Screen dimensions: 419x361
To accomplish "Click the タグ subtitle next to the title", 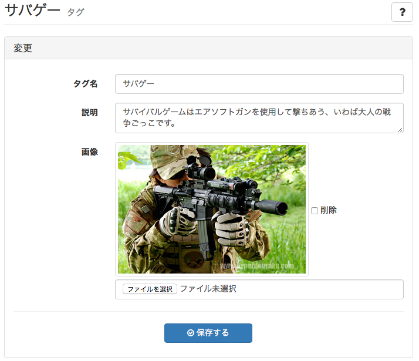I will click(x=76, y=12).
